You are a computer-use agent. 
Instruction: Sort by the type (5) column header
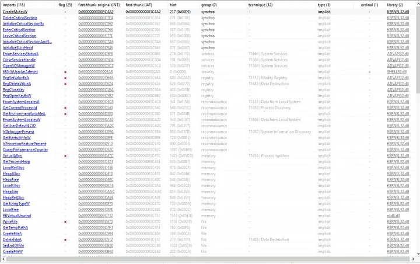click(324, 5)
